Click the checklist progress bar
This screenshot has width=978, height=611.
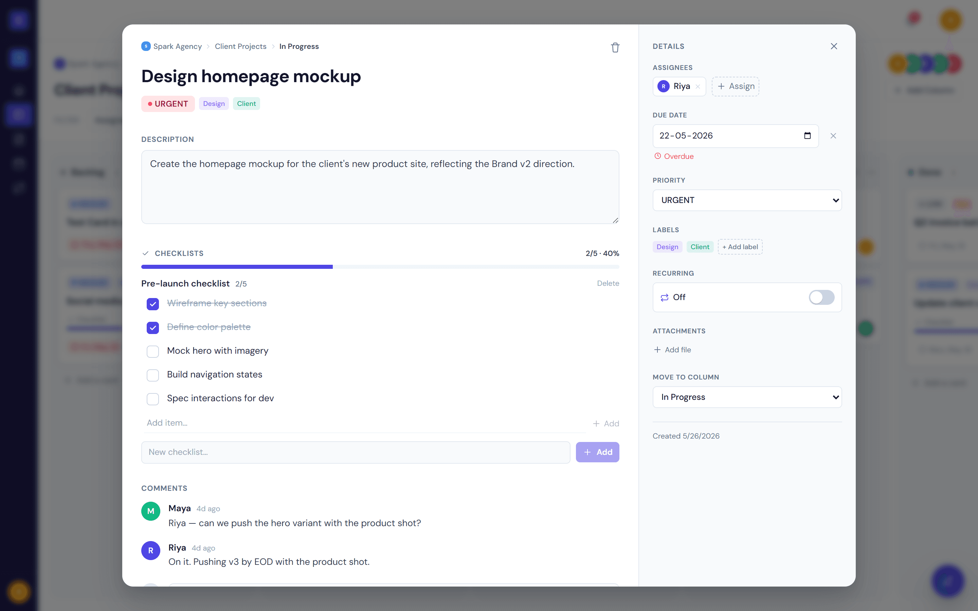tap(380, 267)
